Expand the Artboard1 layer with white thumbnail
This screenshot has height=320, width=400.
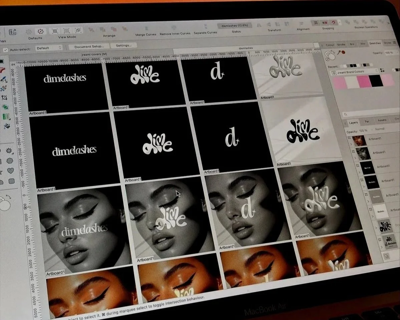click(x=372, y=216)
